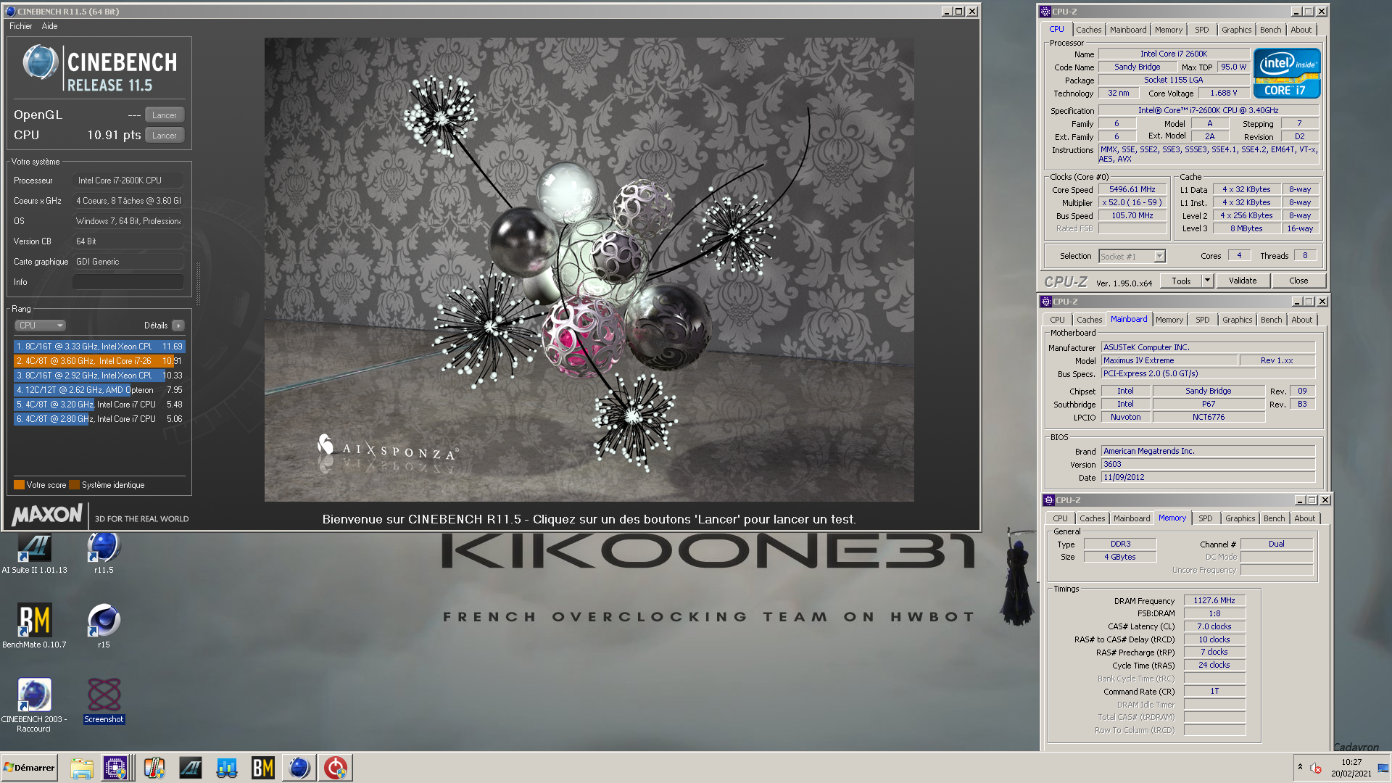
Task: Click the Maximus IV Extreme model field
Action: pyautogui.click(x=1169, y=361)
